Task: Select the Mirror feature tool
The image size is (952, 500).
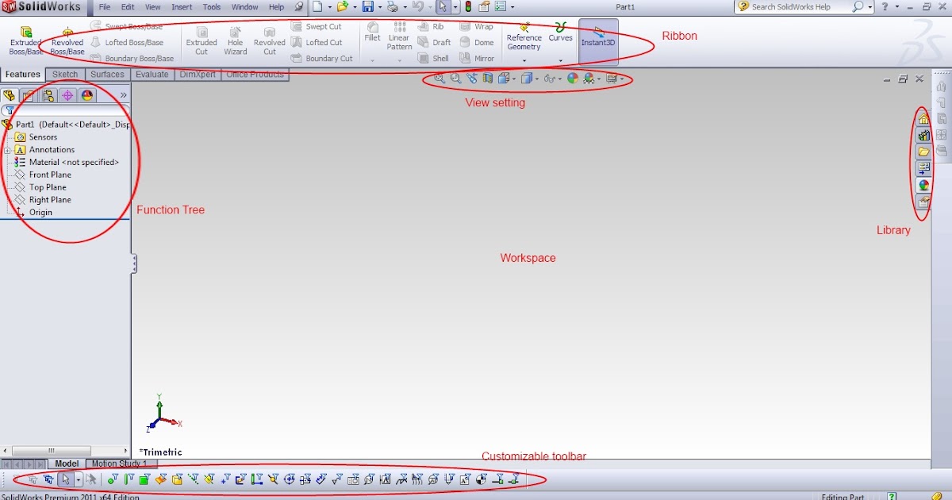Action: (483, 57)
